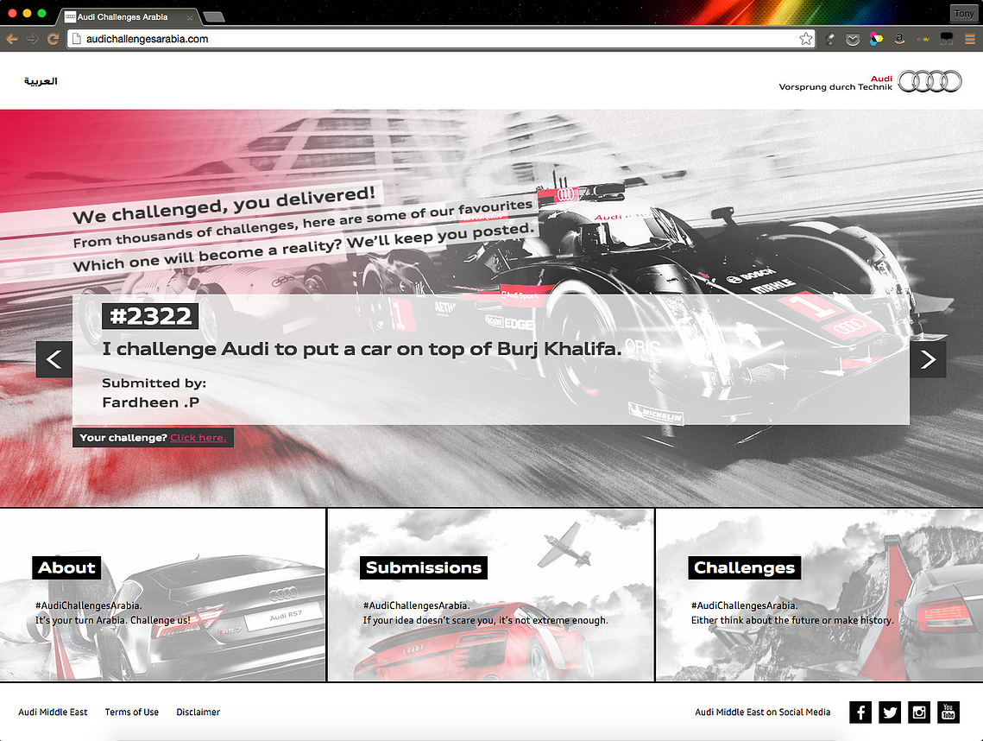Click the 'Click here.' challenge link

[198, 438]
